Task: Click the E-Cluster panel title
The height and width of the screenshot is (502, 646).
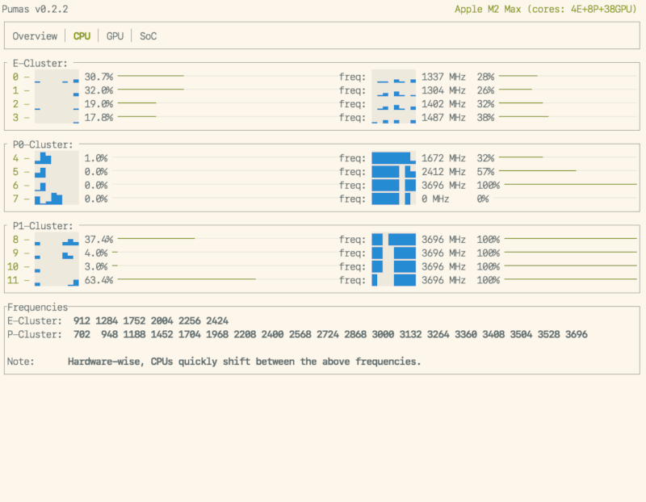Action: (x=41, y=63)
